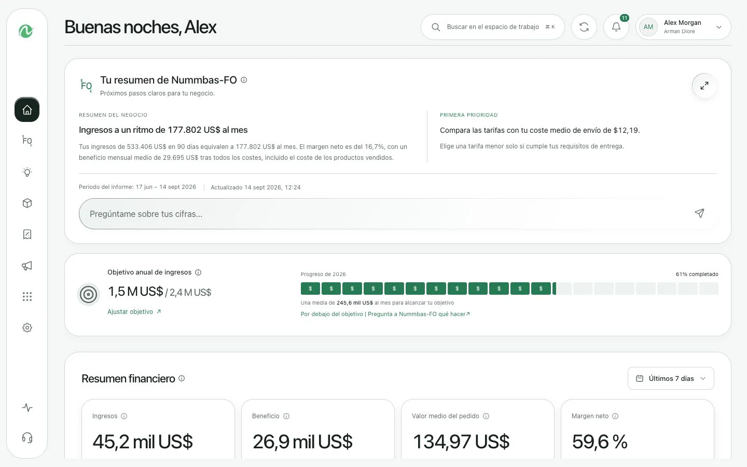747x467 pixels.
Task: Click info icon on Margen neto card
Action: pos(615,416)
